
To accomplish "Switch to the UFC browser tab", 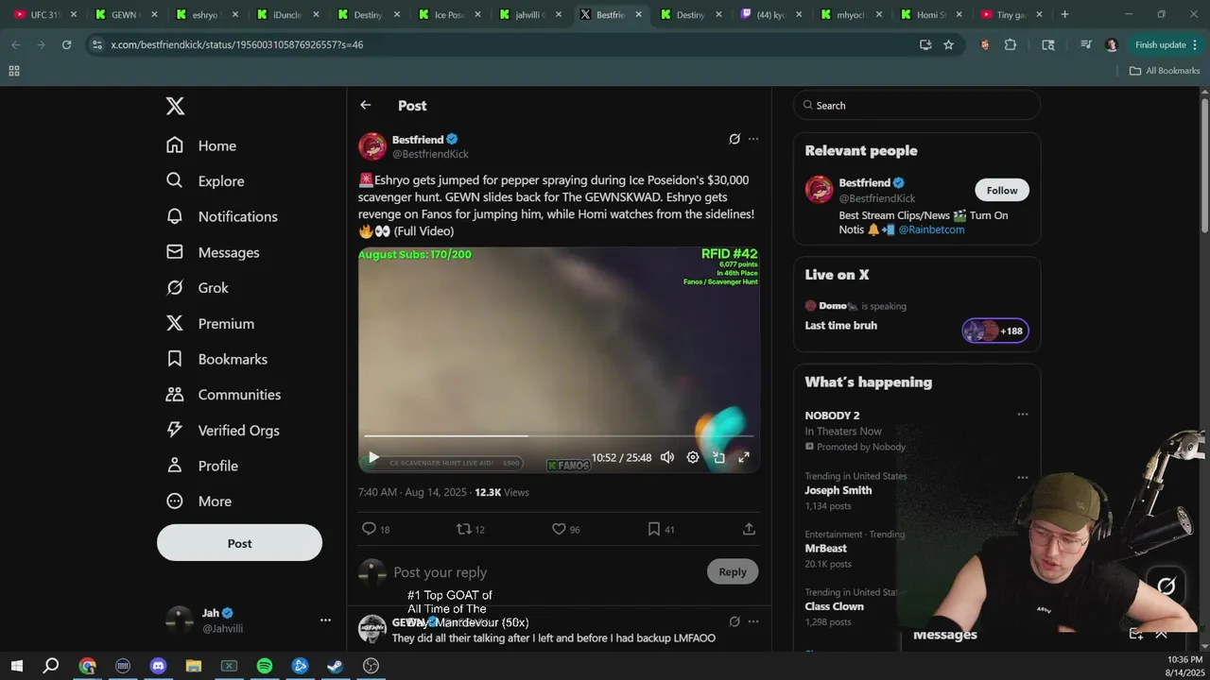I will pos(44,14).
